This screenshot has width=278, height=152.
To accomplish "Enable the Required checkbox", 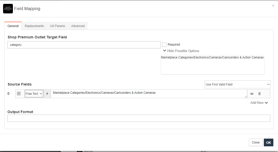I will coord(164,45).
